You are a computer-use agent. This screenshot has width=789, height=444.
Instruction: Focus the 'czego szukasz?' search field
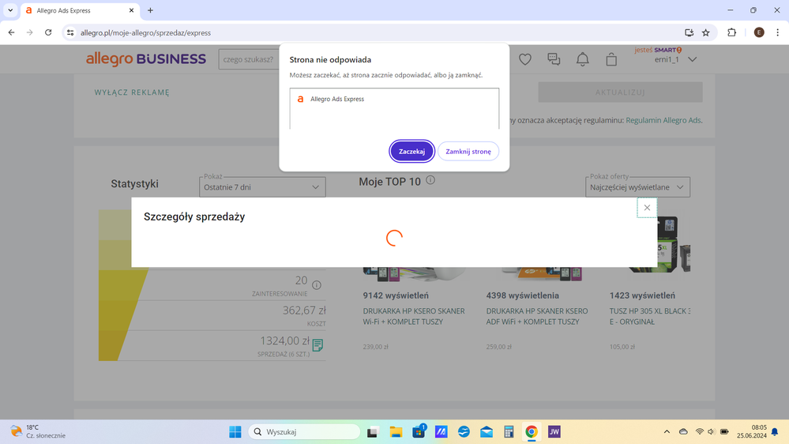[249, 59]
